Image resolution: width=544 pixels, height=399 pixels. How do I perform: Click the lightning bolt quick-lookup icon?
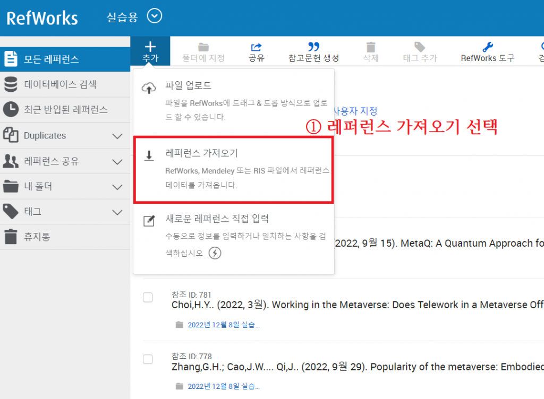pos(215,253)
